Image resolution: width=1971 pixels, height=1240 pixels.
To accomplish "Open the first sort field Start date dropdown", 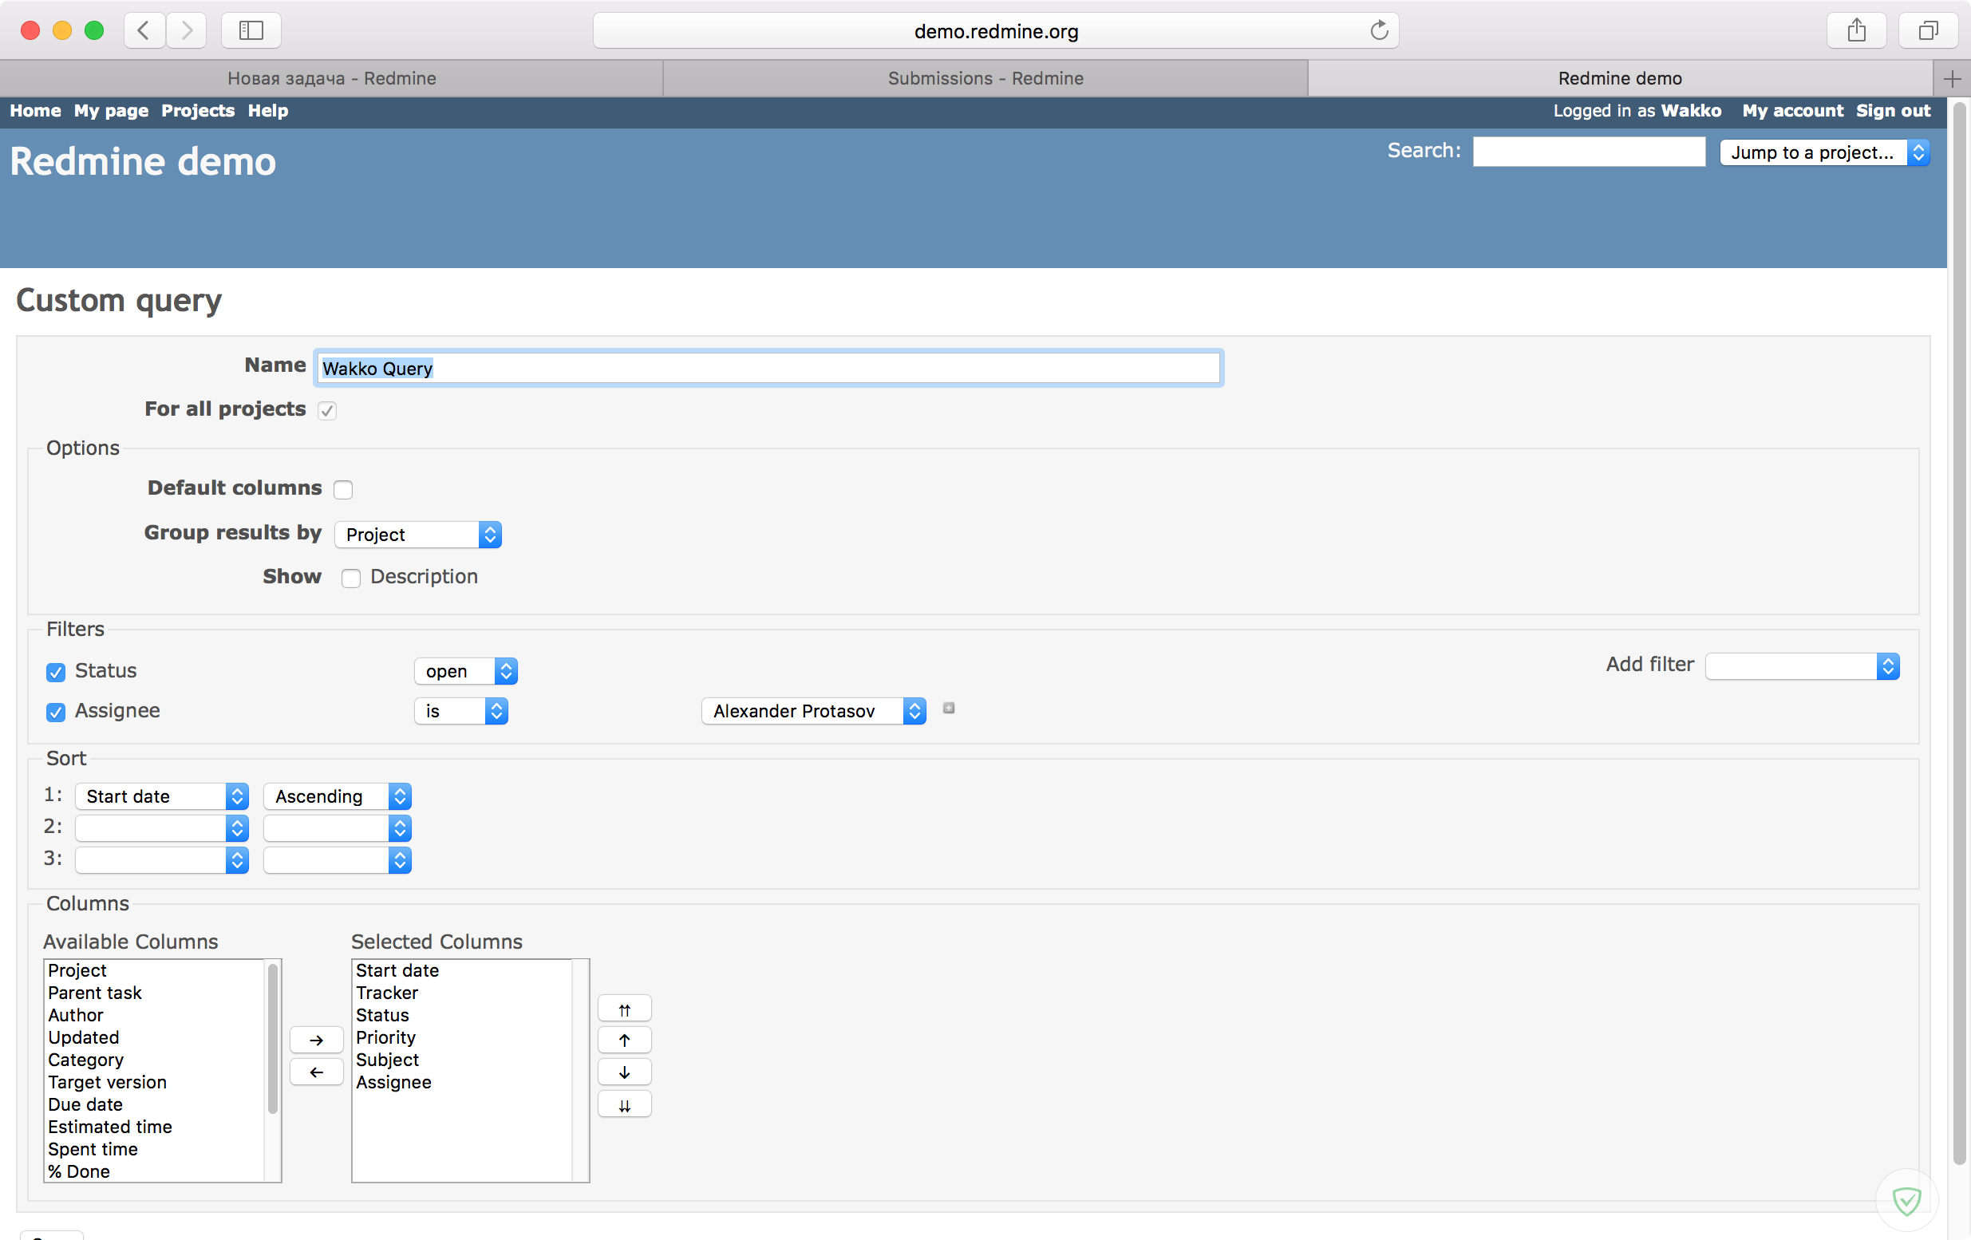I will (x=162, y=796).
